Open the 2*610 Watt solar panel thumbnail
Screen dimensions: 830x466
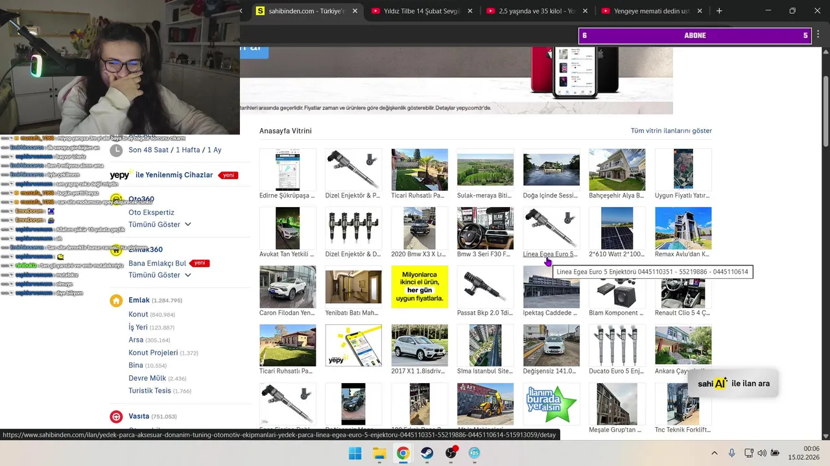(617, 228)
